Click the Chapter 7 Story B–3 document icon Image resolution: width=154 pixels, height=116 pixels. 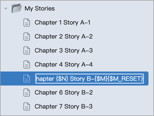tap(26, 107)
